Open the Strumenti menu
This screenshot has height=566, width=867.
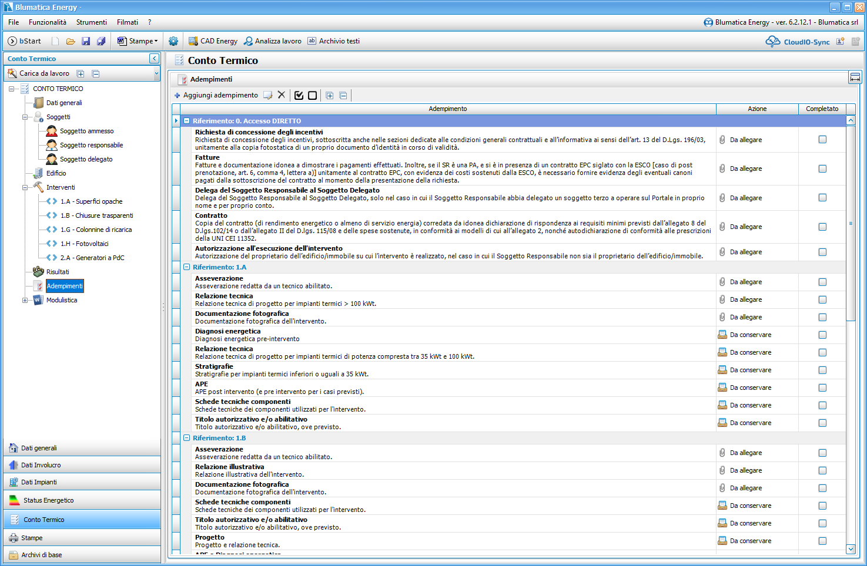91,22
